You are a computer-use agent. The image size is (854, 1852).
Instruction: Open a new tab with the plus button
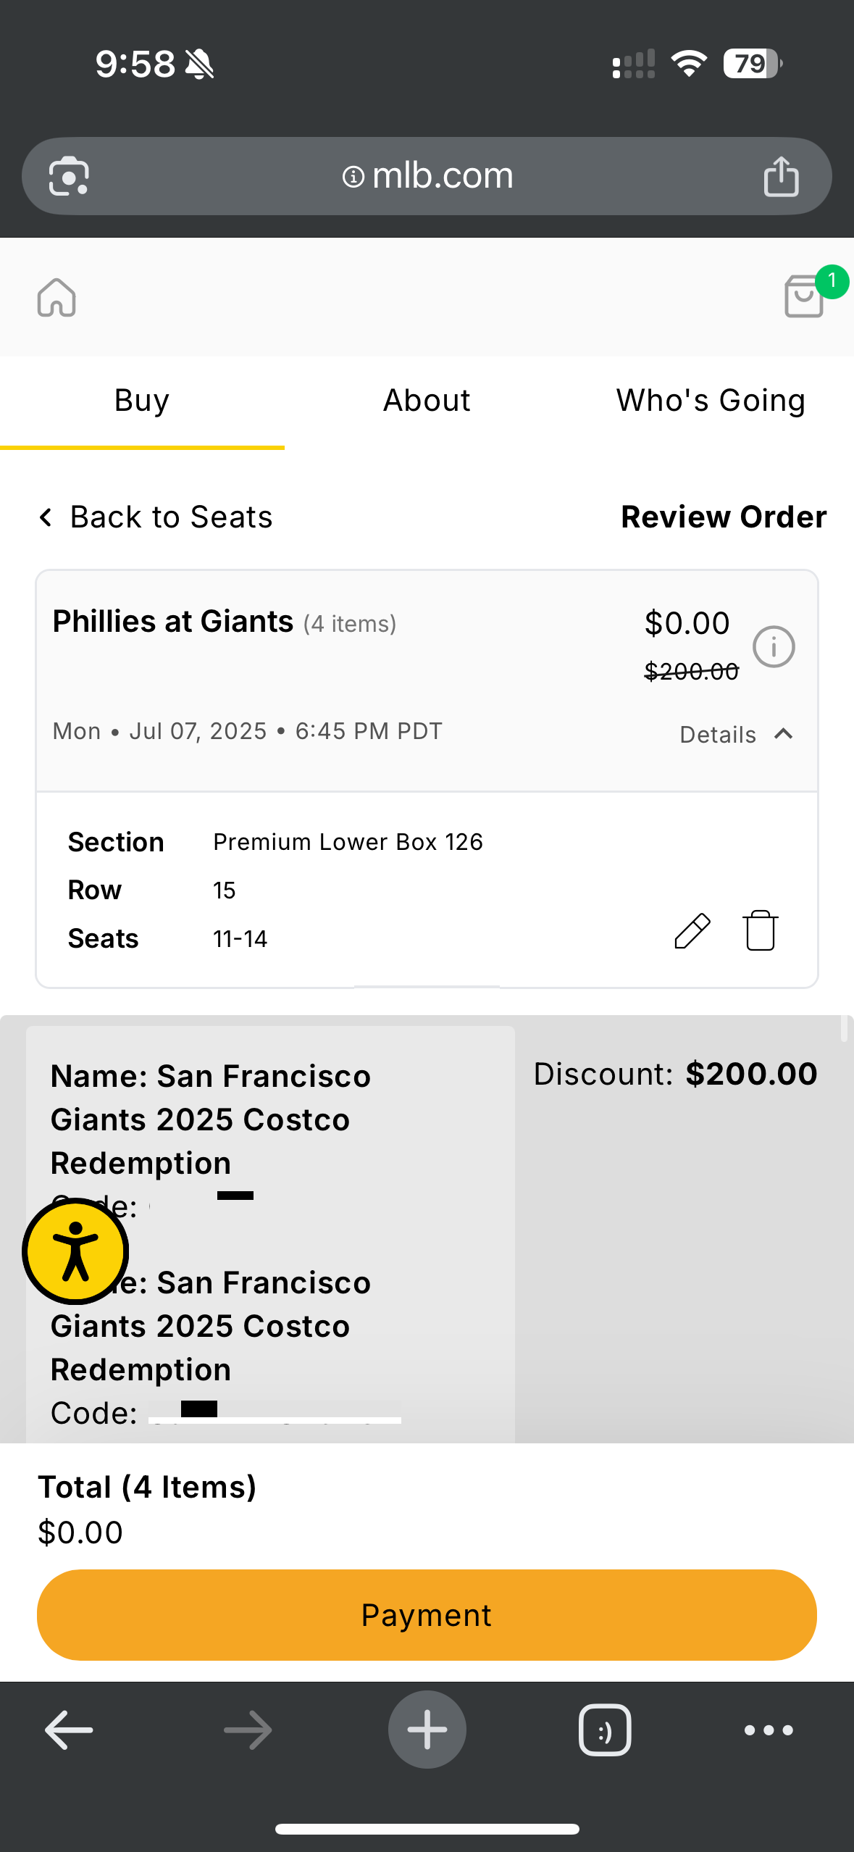click(x=427, y=1730)
